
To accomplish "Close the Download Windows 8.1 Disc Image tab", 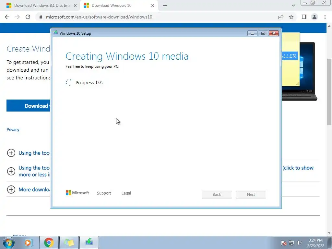I will coord(75,6).
